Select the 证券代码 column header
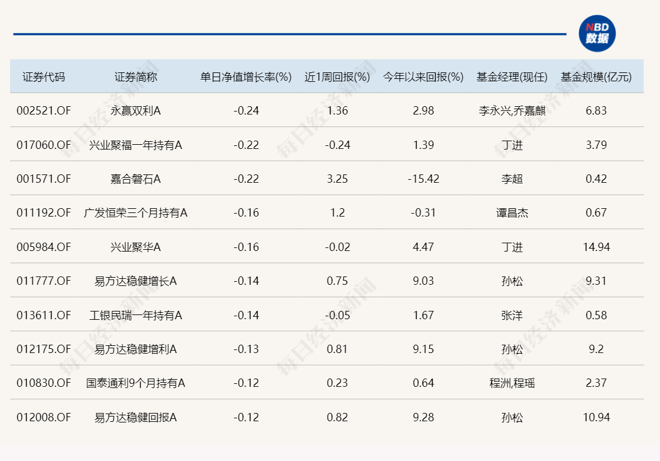Viewport: 660px width, 461px height. [44, 77]
